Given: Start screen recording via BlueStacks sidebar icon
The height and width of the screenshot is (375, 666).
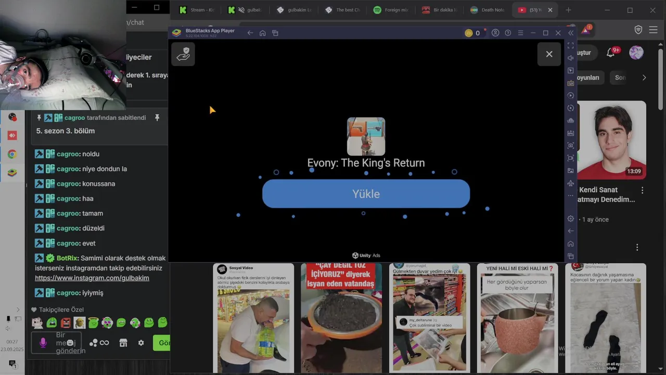Looking at the screenshot, I should [571, 158].
